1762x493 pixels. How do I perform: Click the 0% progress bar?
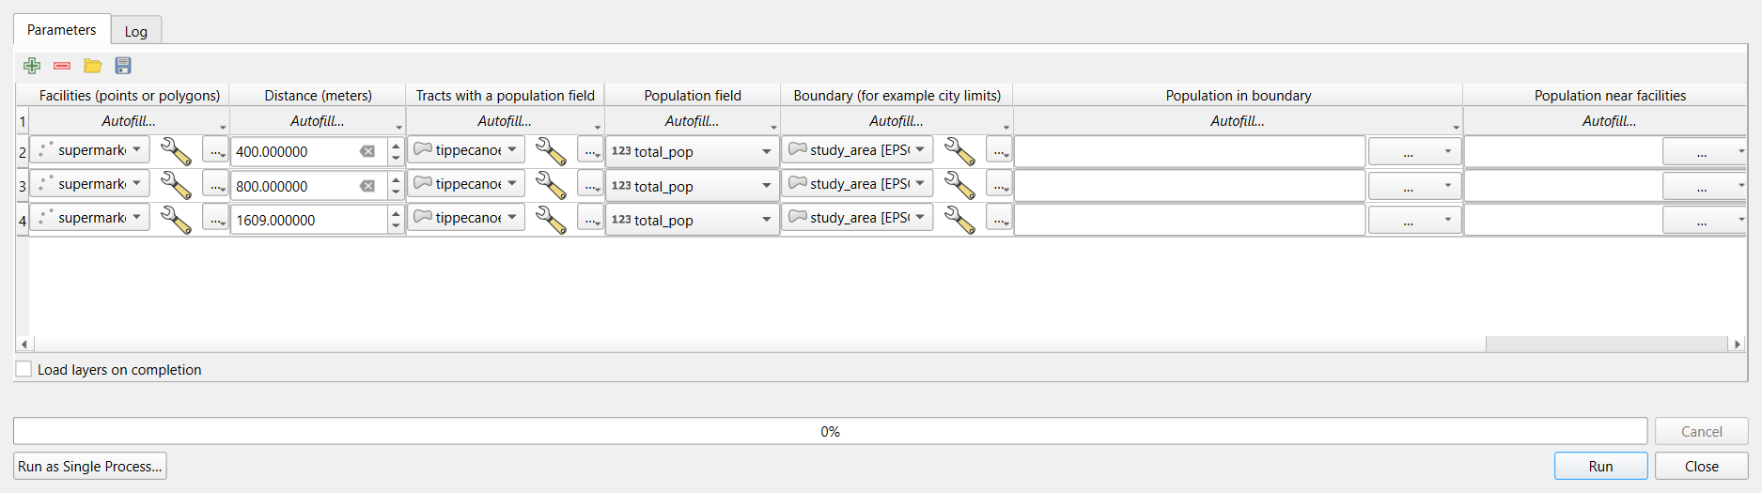coord(830,431)
